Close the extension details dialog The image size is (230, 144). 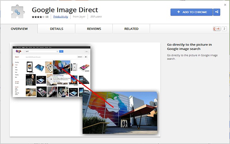225,5
